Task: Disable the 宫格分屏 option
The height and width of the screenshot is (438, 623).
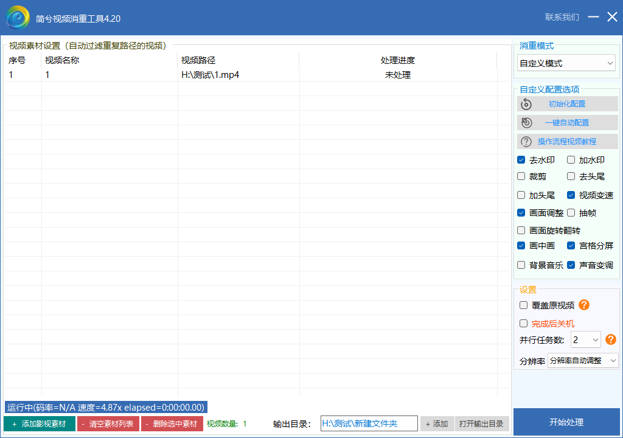Action: (x=571, y=246)
